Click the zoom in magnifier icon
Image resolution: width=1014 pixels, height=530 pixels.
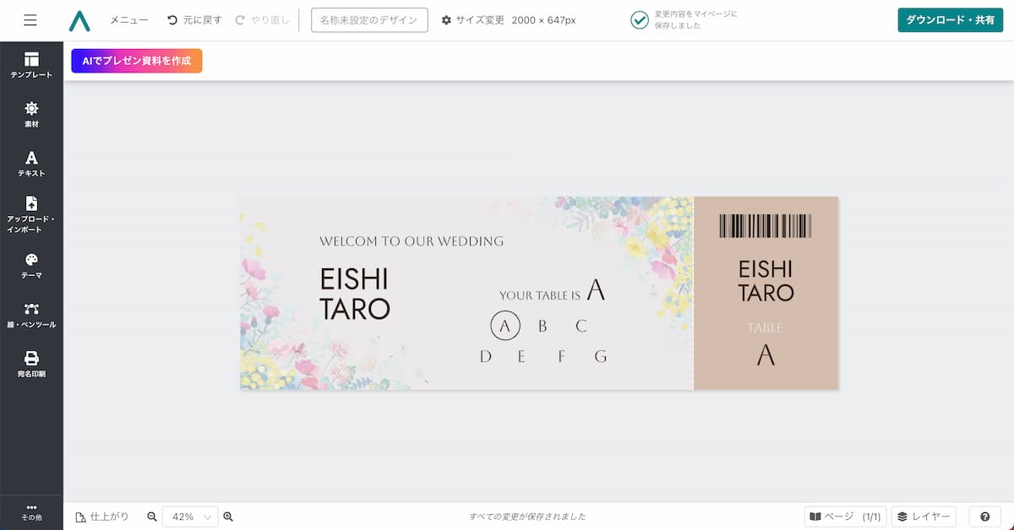tap(228, 516)
